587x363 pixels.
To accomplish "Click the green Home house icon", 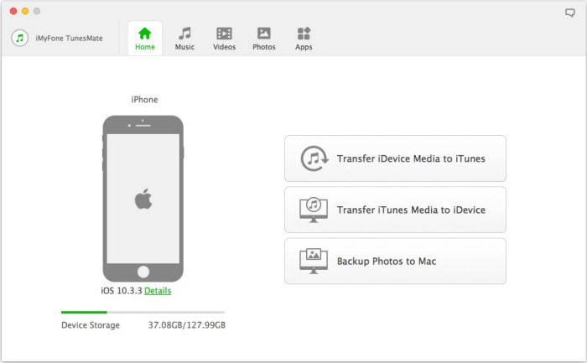I will coord(145,34).
